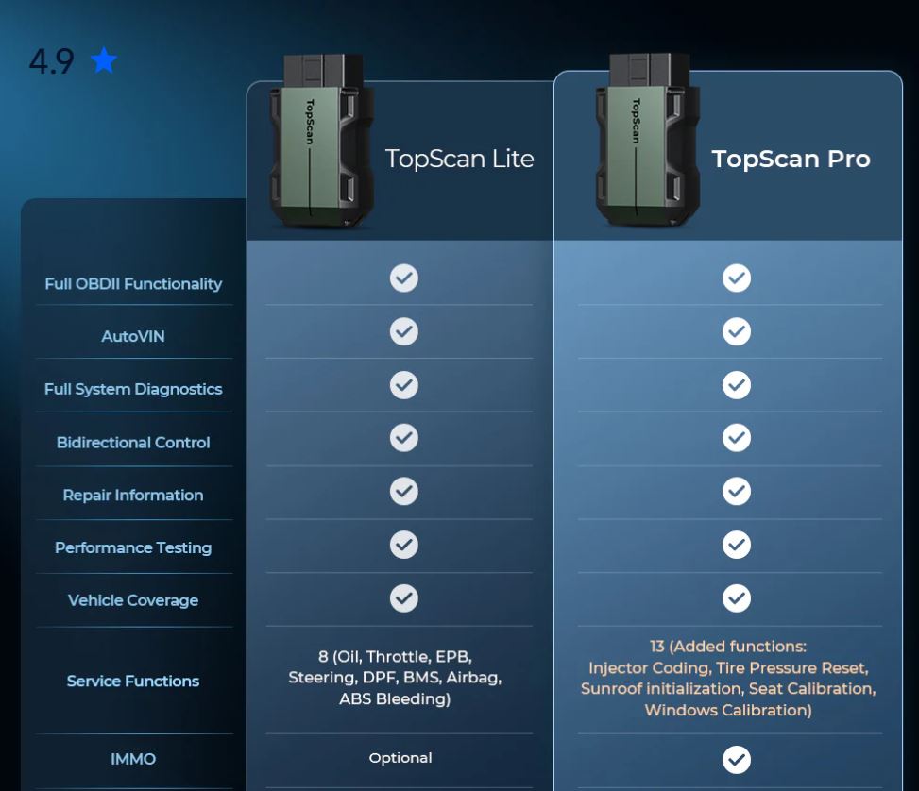
Task: Click the Repair Information label
Action: coord(133,496)
